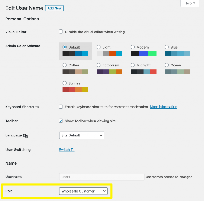Select the Sunrise color scheme radio
204x201 pixels.
[65, 83]
